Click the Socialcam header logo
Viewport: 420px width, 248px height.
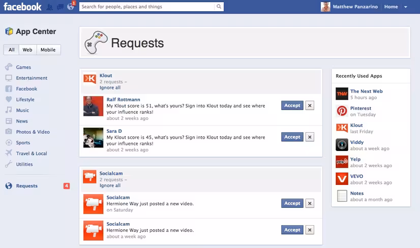(x=89, y=177)
